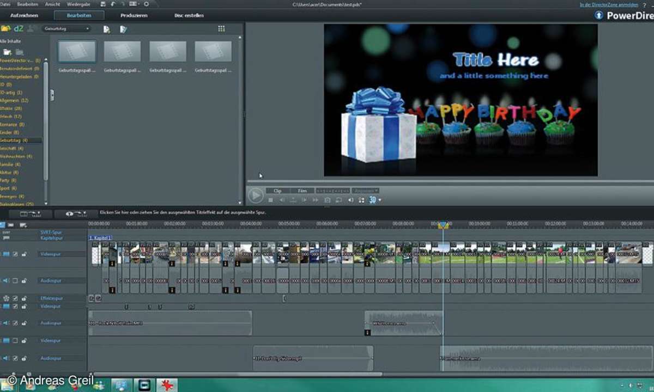The height and width of the screenshot is (392, 654).
Task: Open the 3D mode dropdown arrow
Action: (x=380, y=200)
